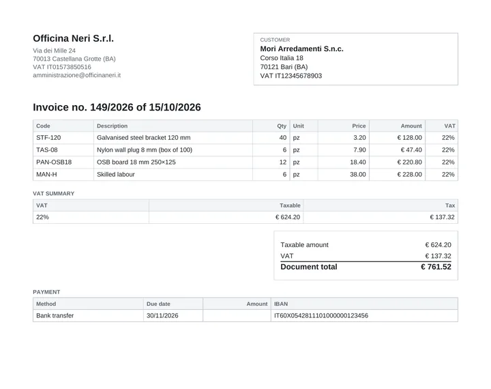Screen dimensions: 491x389
Task: Click € 624.20 in VAT summary table
Action: 288,217
